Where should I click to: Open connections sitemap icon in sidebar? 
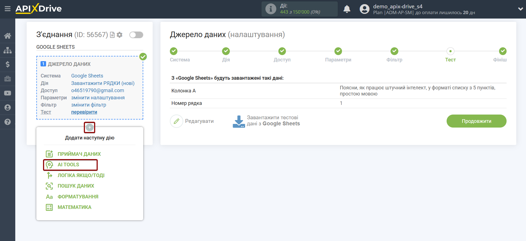click(x=7, y=50)
